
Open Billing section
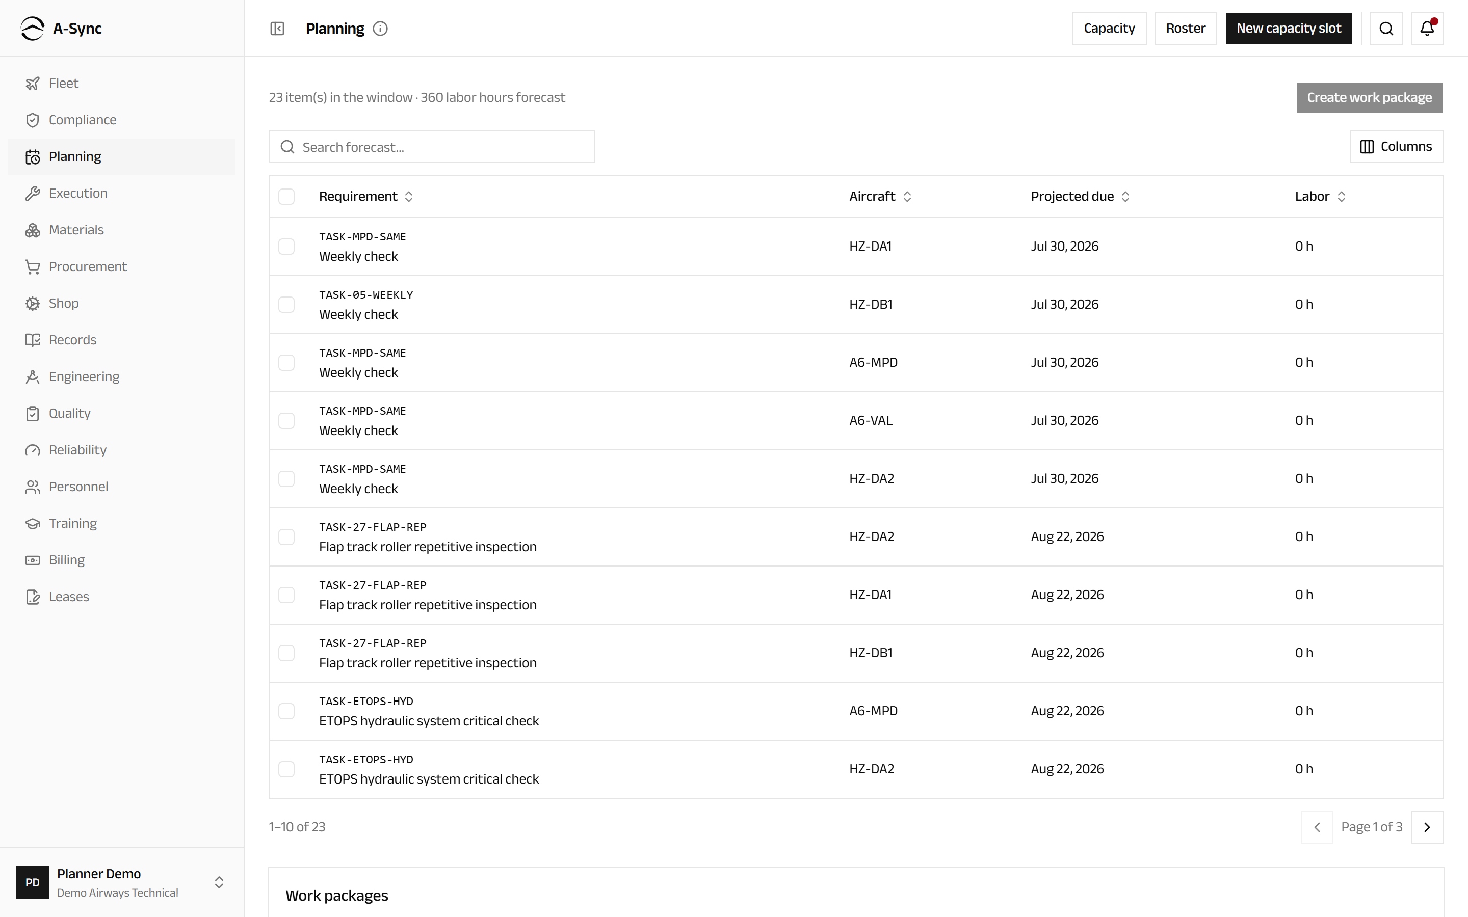(122, 560)
